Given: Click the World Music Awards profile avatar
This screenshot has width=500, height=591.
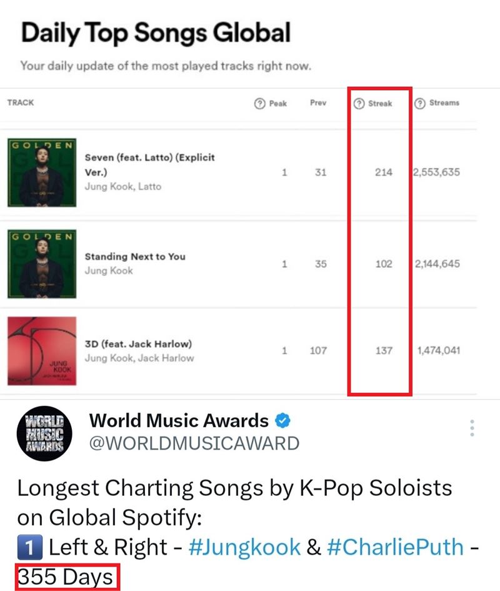Looking at the screenshot, I should (44, 432).
